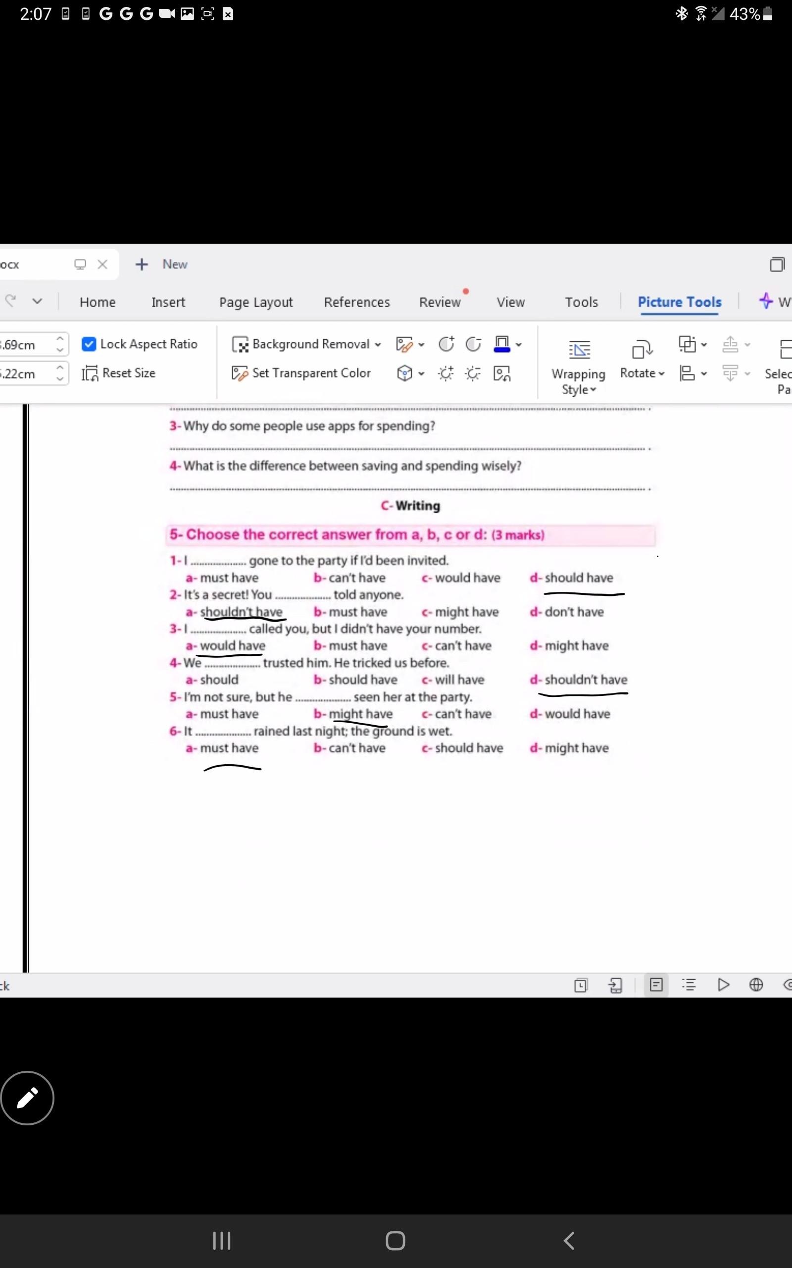Click the decrease brightness sun icon
This screenshot has width=792, height=1268.
click(x=473, y=373)
